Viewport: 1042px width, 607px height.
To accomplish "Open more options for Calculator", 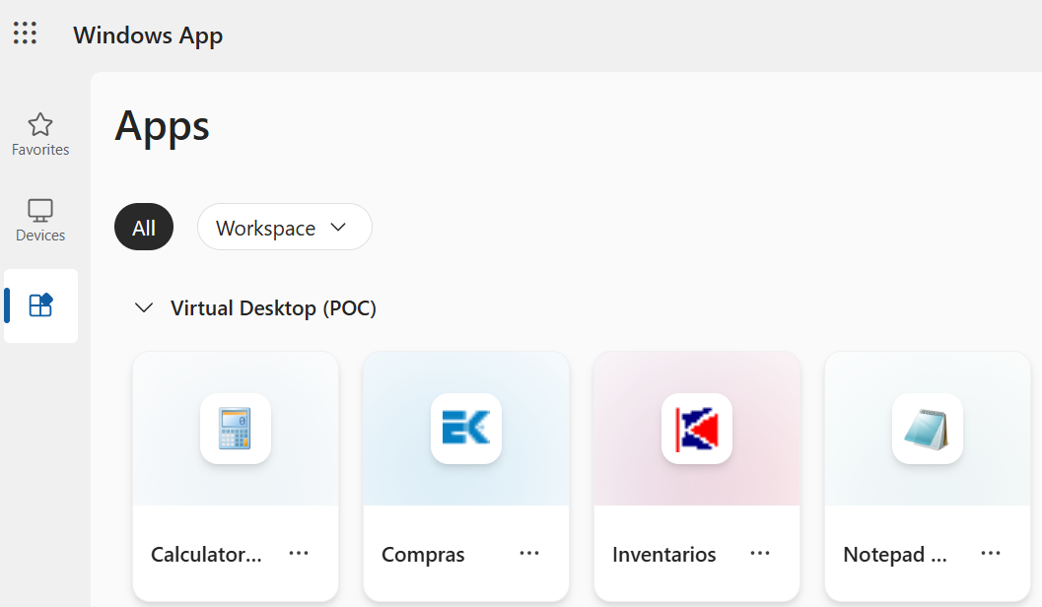I will pyautogui.click(x=299, y=553).
